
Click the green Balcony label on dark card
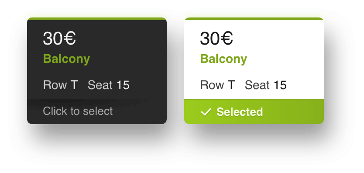click(x=66, y=59)
